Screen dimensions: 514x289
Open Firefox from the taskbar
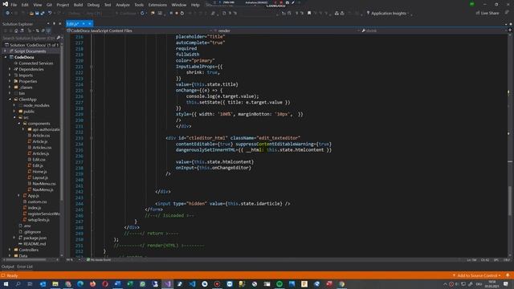93,284
